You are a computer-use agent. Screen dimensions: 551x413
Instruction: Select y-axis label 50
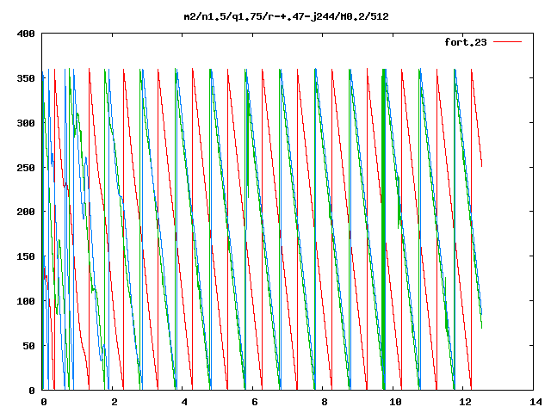(28, 346)
